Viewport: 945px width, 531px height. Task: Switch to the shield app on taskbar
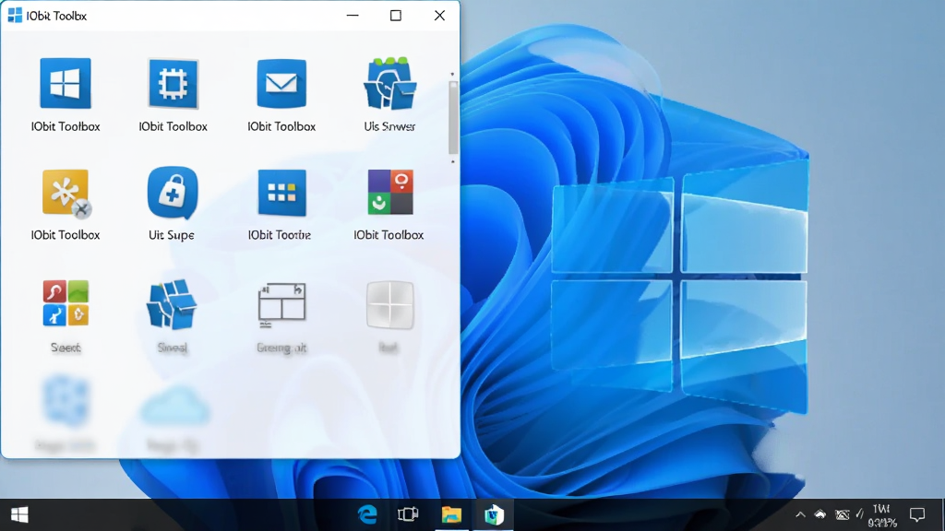[x=494, y=514]
